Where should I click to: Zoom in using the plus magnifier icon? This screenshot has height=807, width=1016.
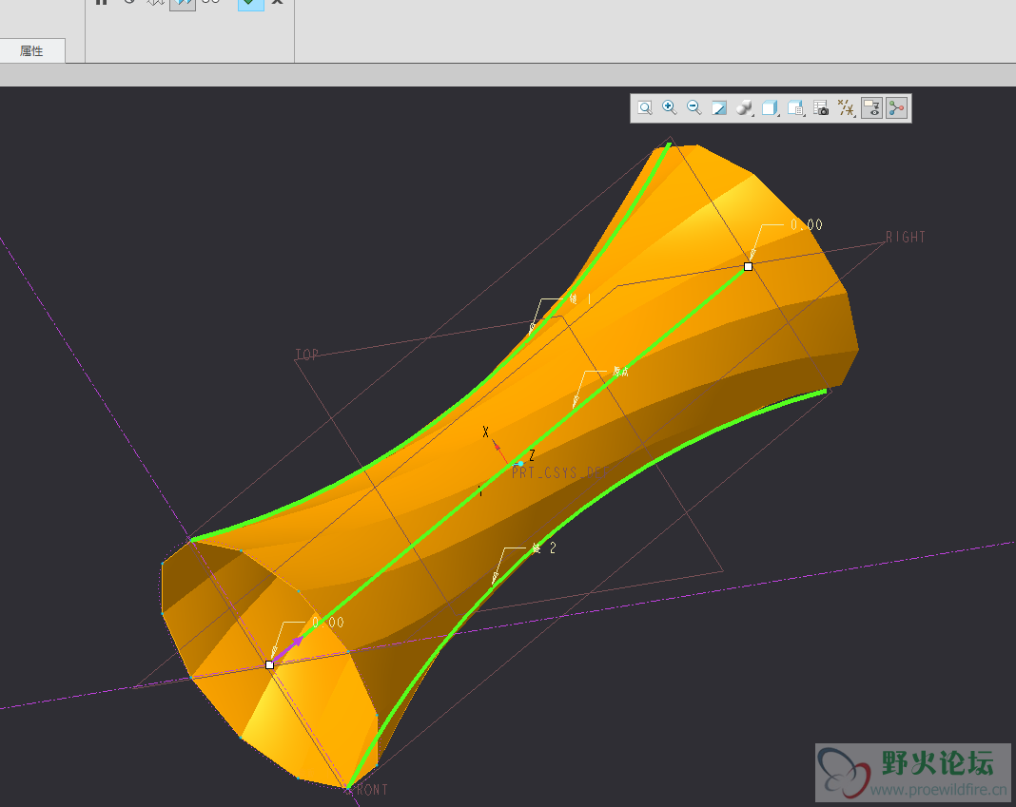click(670, 108)
